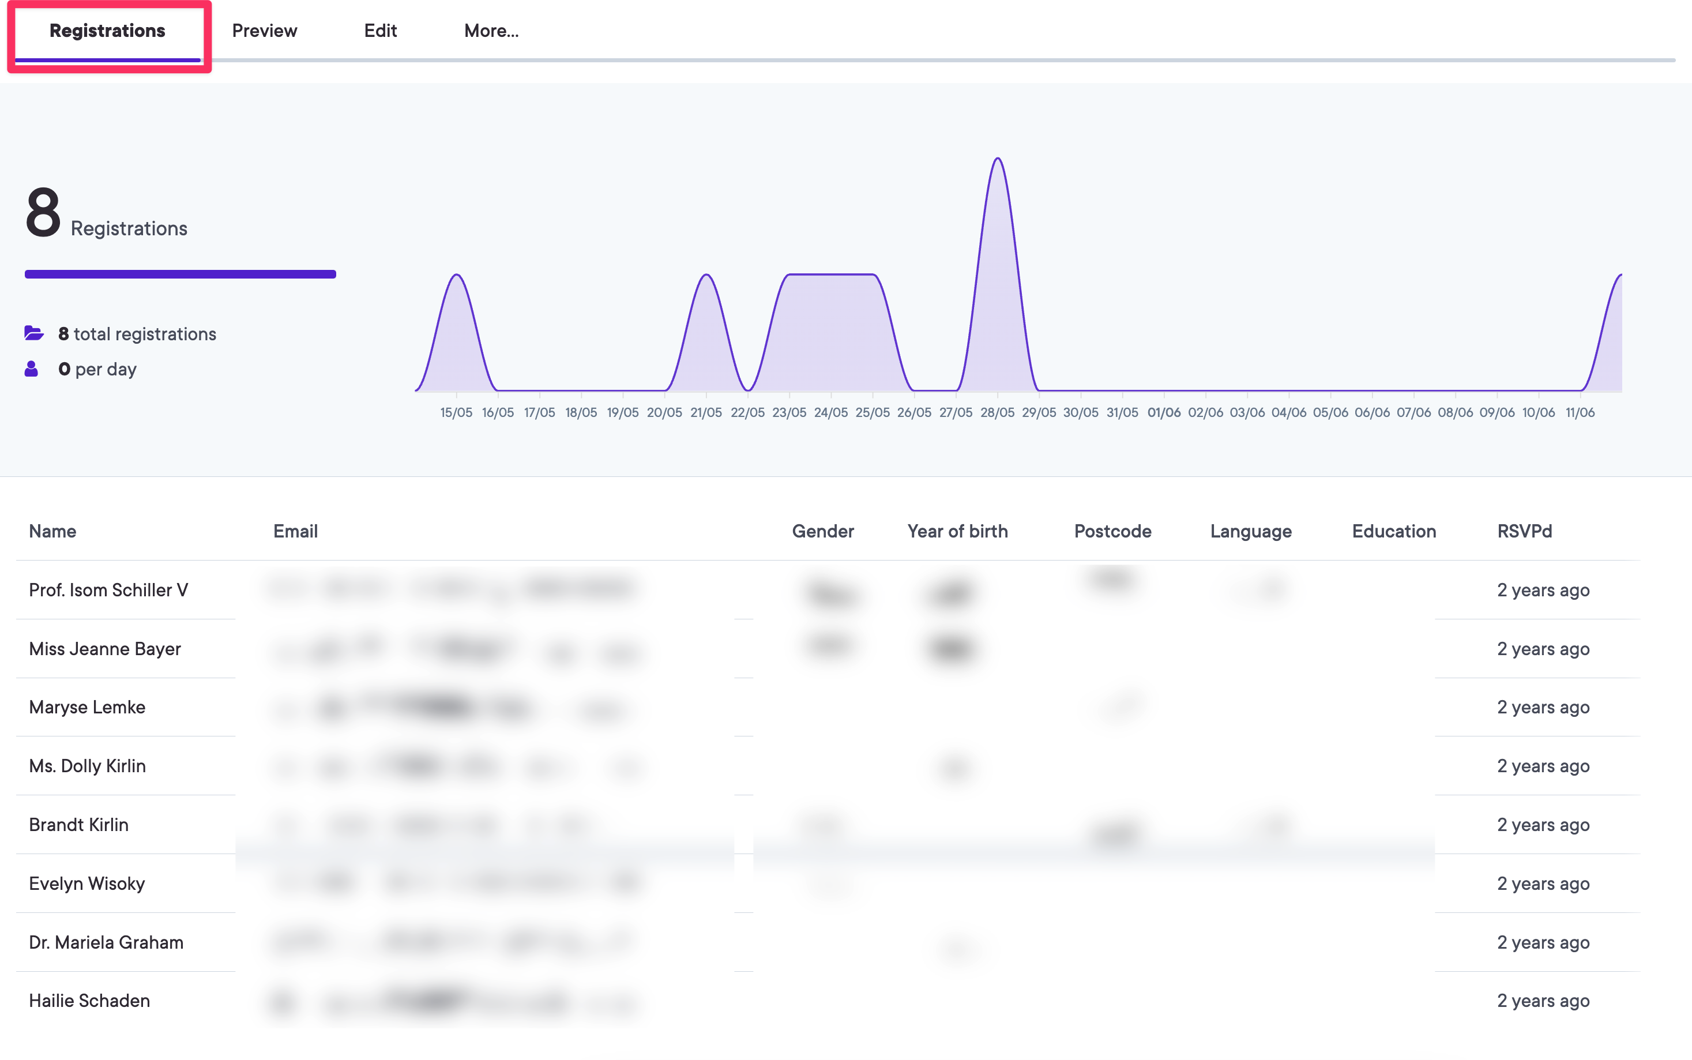Sort the table by Language

pos(1250,531)
